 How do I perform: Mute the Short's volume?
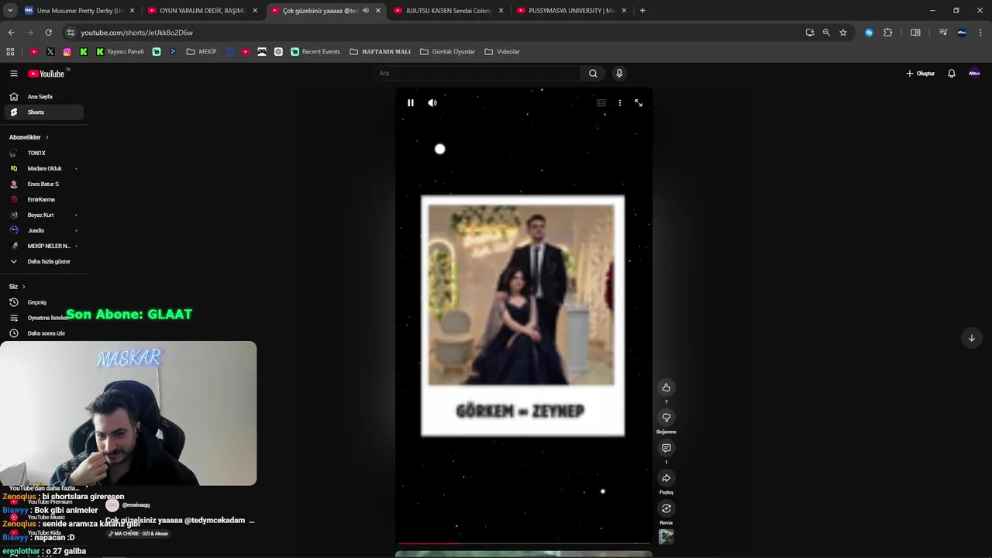click(432, 102)
